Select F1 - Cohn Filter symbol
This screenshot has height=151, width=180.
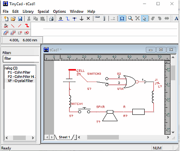(19, 72)
